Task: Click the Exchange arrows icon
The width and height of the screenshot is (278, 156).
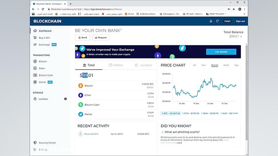Action: [35, 45]
